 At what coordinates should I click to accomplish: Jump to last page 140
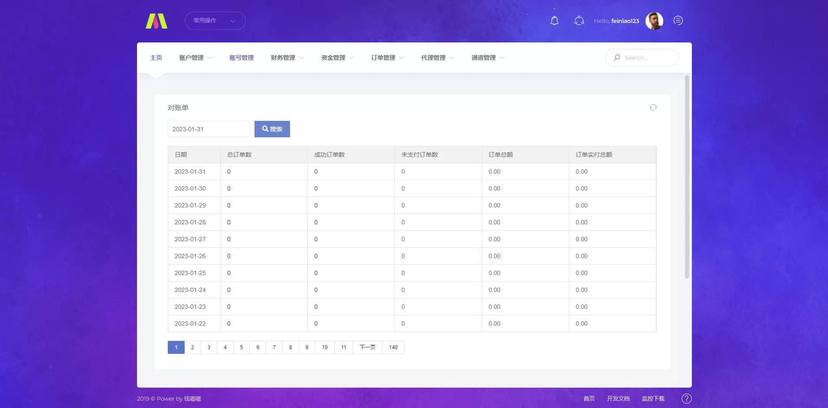pyautogui.click(x=393, y=347)
